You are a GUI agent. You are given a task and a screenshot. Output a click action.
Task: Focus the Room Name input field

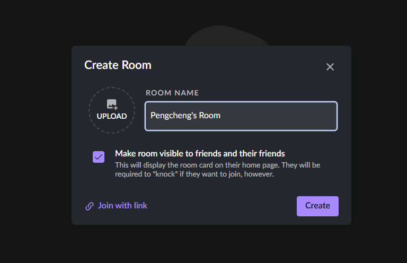[x=241, y=116]
